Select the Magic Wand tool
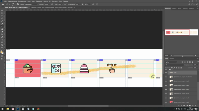Screen dimensions: 199x111 [2, 18]
